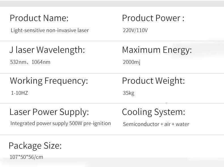
Task: Click the J laser Wavelength heading
Action: (47, 50)
